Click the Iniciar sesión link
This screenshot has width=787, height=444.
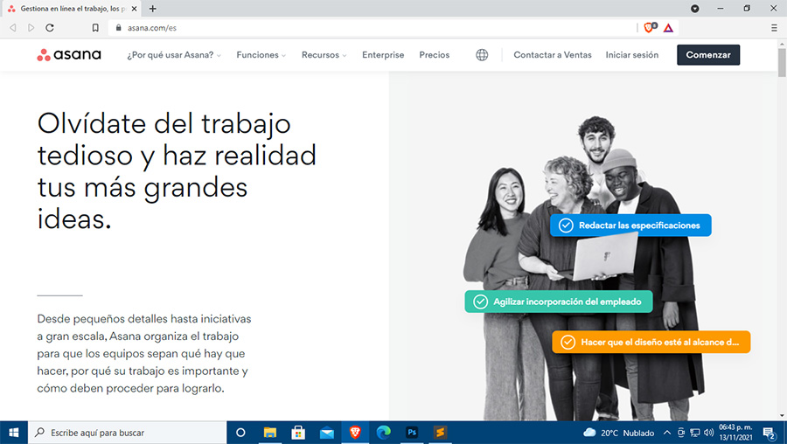(631, 55)
